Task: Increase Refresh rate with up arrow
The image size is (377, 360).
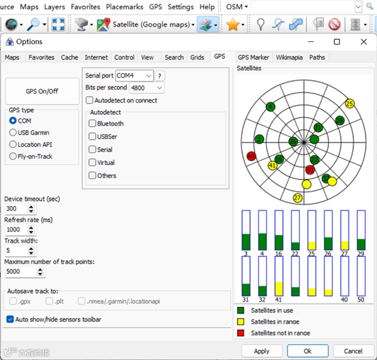Action: coord(31,227)
